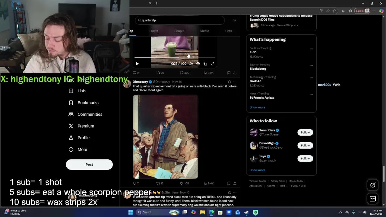
Task: Open options for the F-35 trend
Action: (311, 49)
